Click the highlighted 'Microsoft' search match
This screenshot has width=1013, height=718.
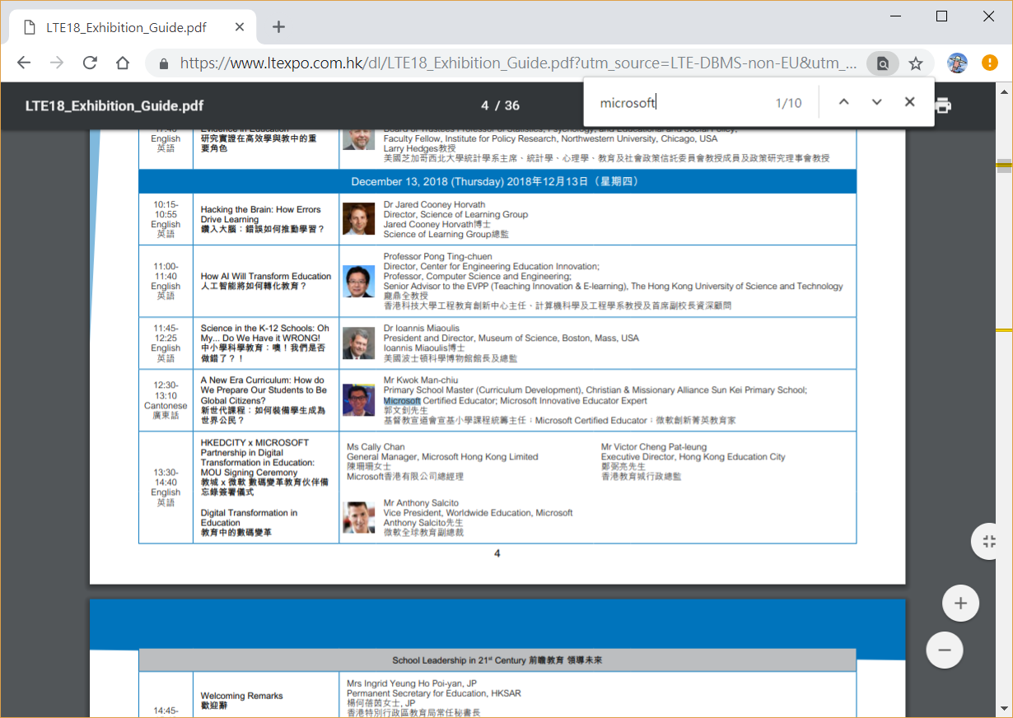pyautogui.click(x=402, y=401)
